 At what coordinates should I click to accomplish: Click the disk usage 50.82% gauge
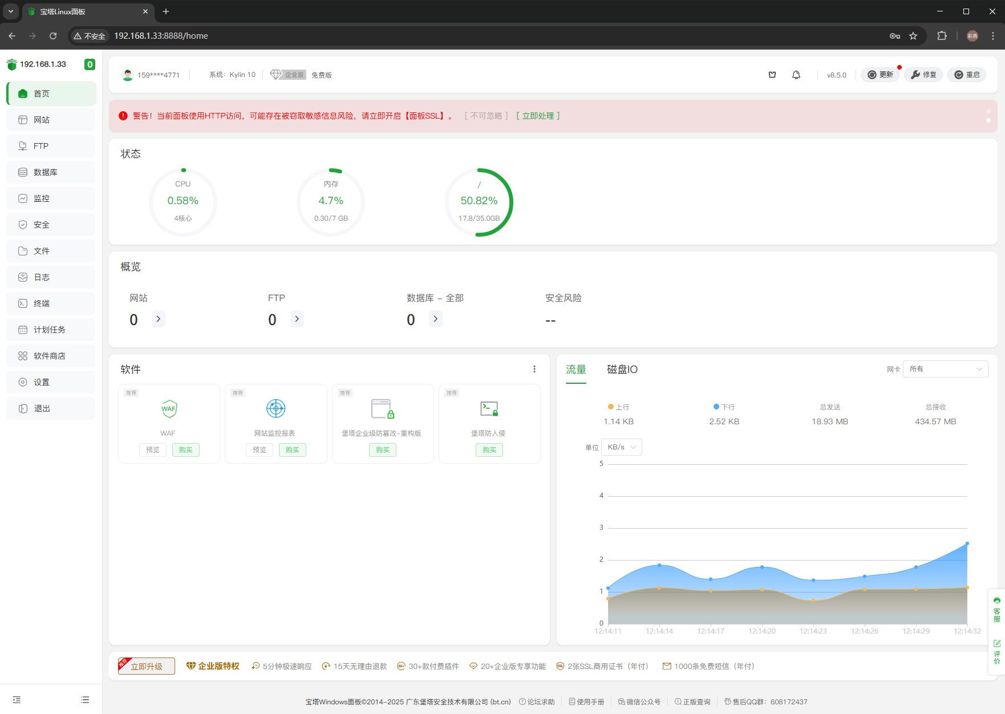click(479, 202)
